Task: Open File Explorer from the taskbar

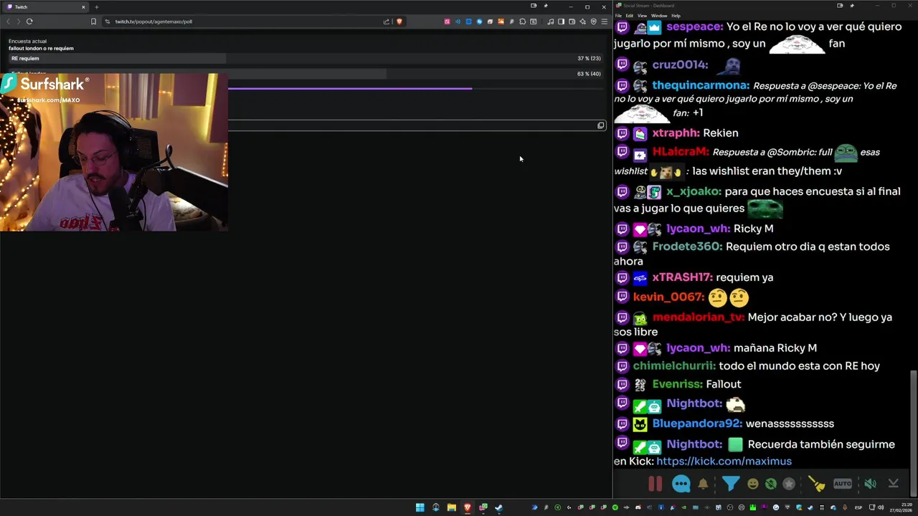Action: [451, 507]
